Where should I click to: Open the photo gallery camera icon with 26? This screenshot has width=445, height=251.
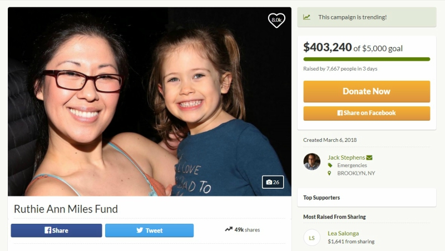[273, 183]
